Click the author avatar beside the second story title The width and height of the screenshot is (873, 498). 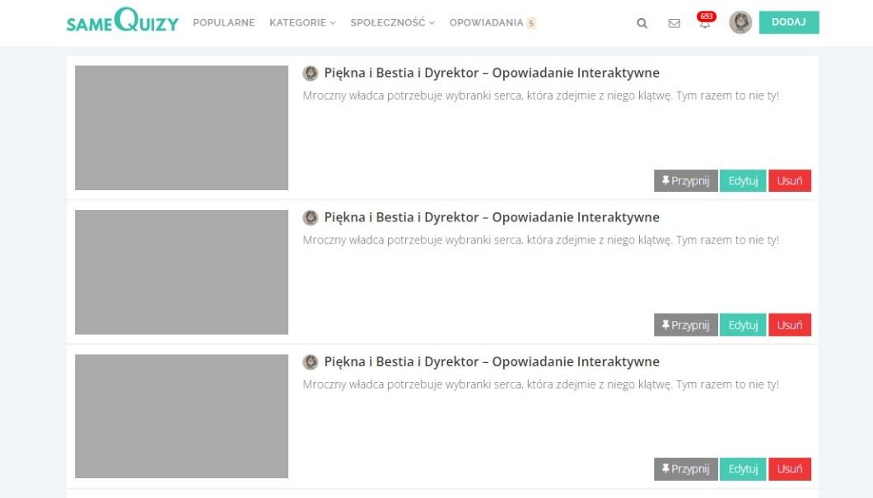tap(310, 217)
